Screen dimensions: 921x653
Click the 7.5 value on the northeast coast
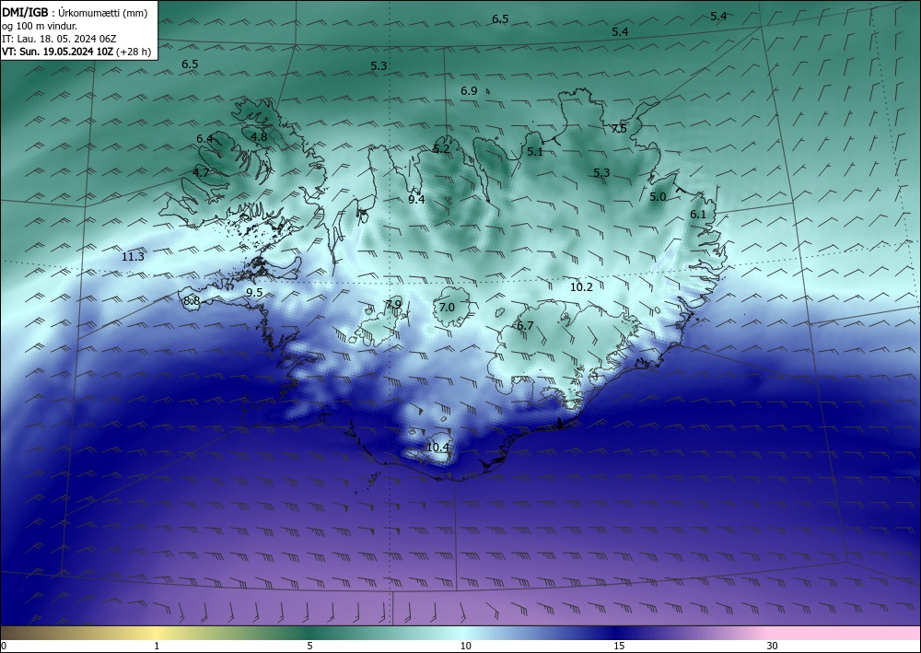619,129
